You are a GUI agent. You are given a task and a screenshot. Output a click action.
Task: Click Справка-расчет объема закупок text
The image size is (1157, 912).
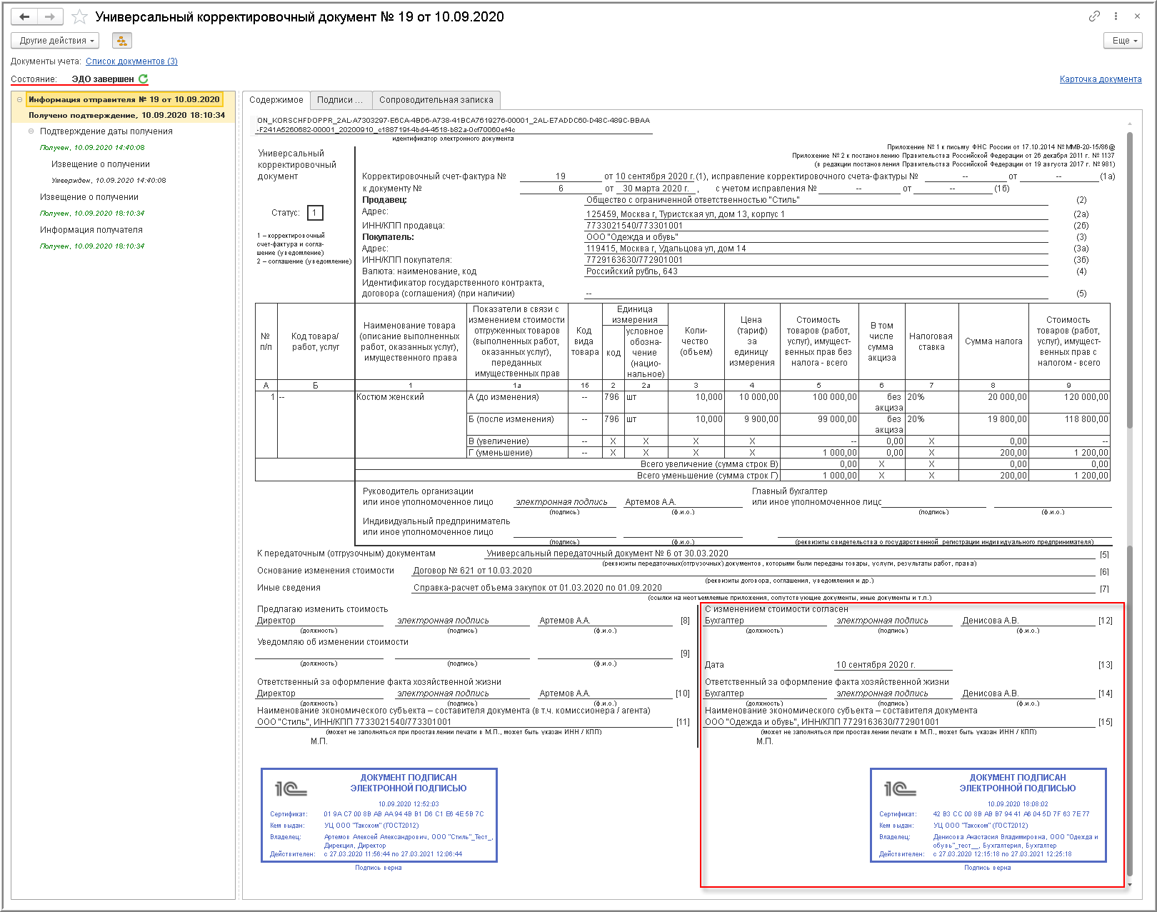(x=537, y=588)
